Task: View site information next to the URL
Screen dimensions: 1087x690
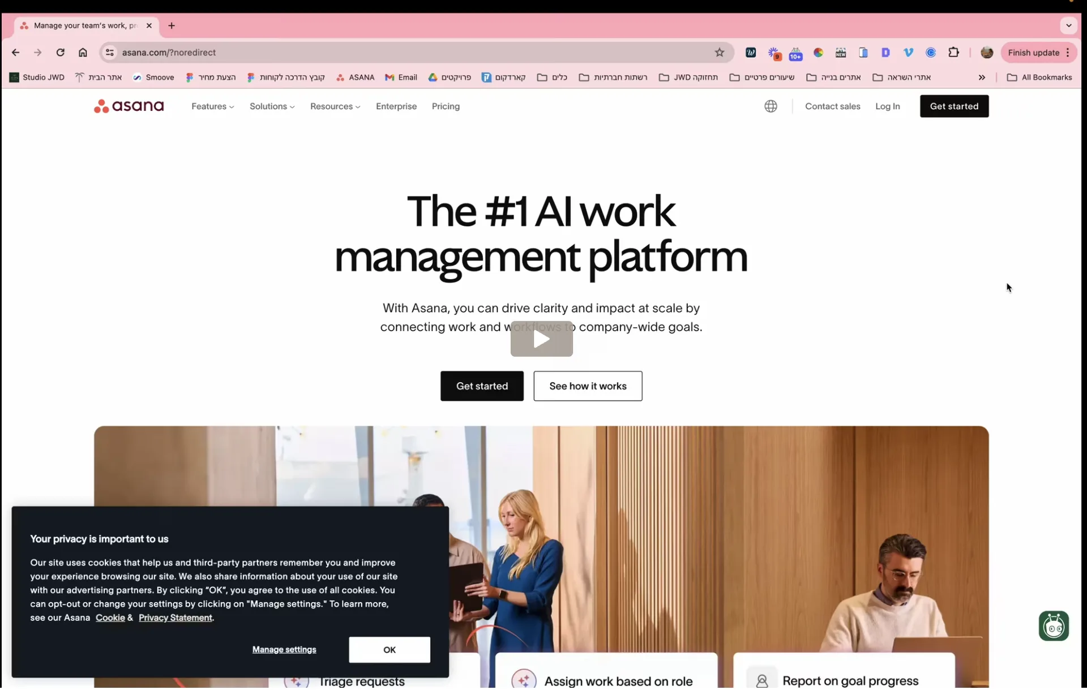Action: coord(110,53)
